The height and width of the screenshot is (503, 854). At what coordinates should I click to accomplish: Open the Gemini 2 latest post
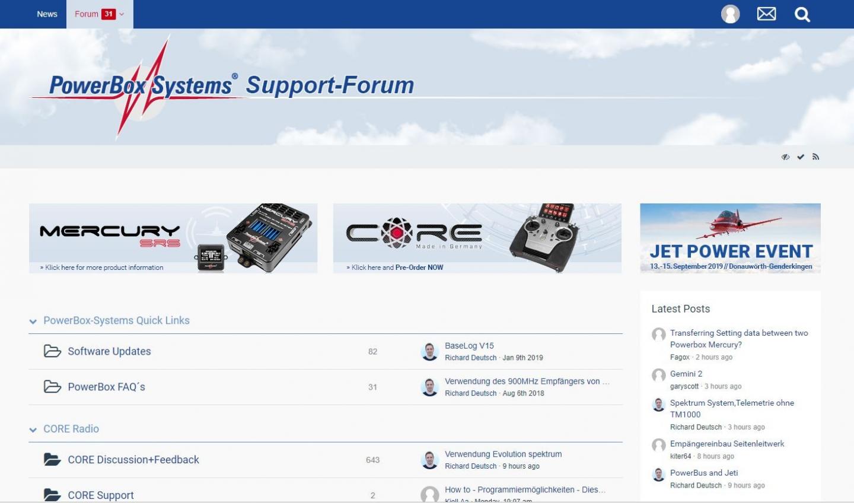click(686, 374)
